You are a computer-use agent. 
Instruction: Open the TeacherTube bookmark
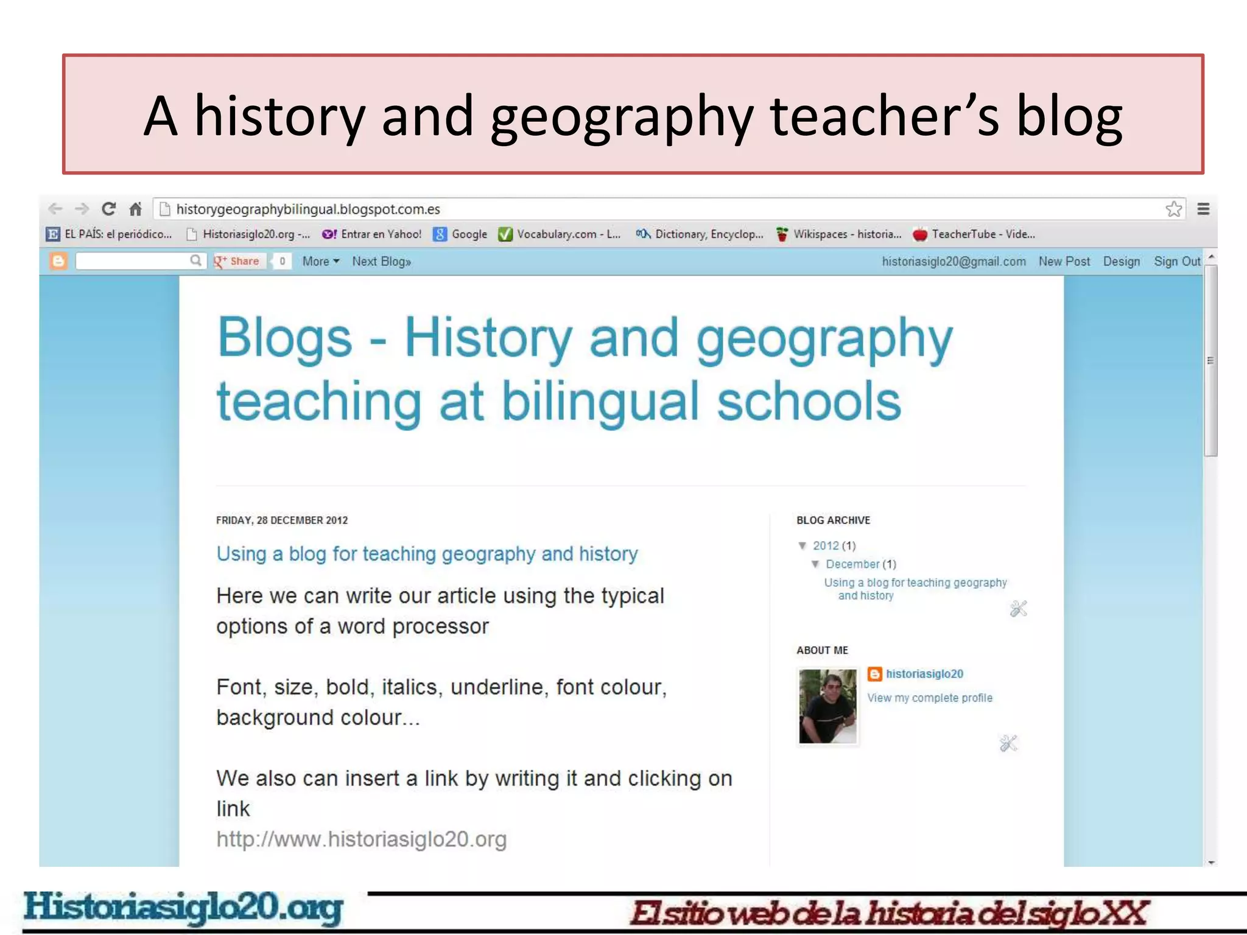pos(974,234)
